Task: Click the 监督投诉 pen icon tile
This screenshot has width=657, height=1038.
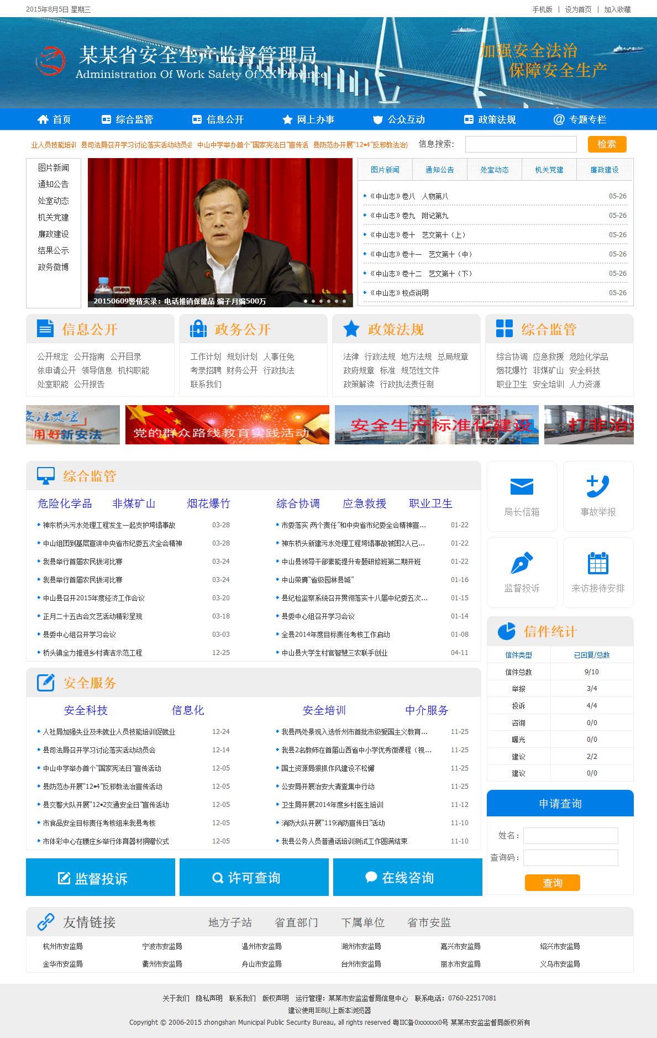Action: click(x=522, y=563)
